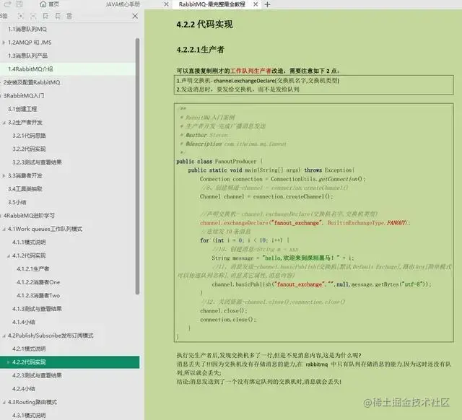Go to bookmark 4.2.4小结
Viewport: 462px width, 420px height.
pos(24,389)
